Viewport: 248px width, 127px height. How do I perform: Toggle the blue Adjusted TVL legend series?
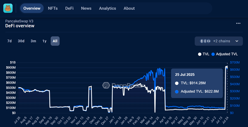(224, 54)
